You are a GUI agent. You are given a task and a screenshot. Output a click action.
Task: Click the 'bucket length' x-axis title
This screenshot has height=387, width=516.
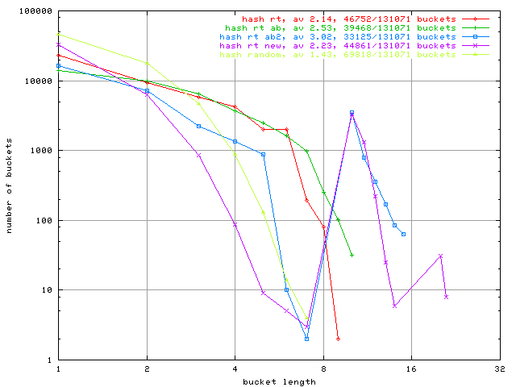click(279, 382)
